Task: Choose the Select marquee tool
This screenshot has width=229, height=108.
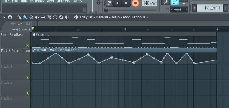Action: [x=55, y=17]
